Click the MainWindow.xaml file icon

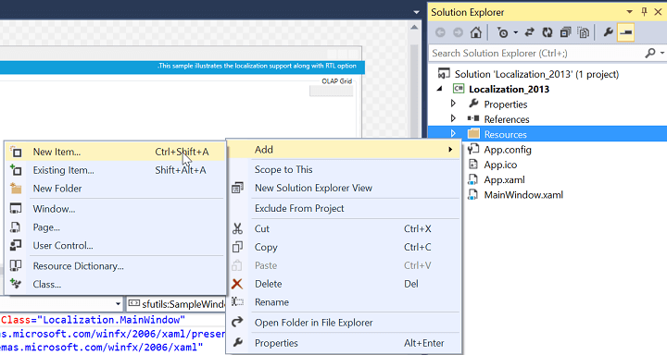[472, 195]
